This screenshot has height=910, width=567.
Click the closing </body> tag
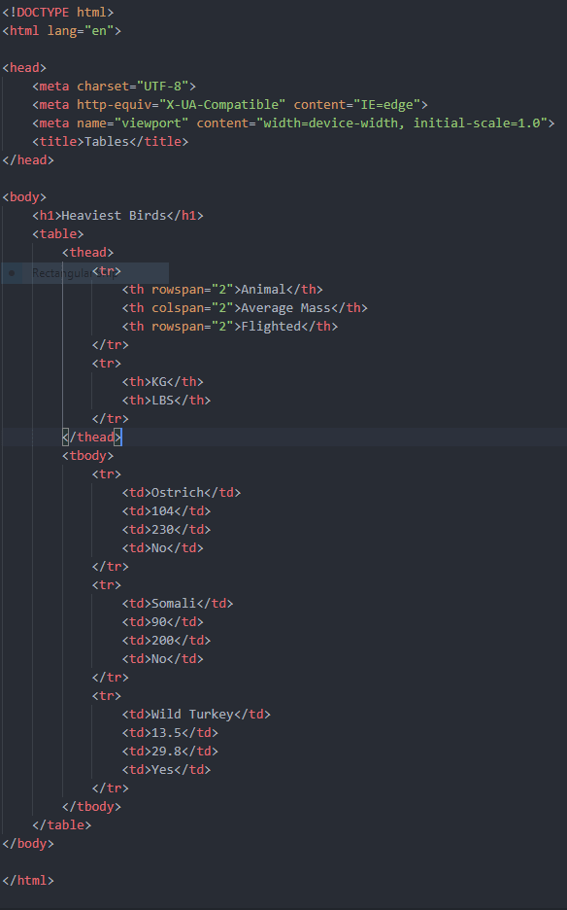[28, 844]
